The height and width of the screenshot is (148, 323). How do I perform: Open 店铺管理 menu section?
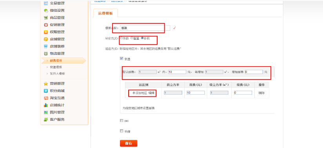57,39
